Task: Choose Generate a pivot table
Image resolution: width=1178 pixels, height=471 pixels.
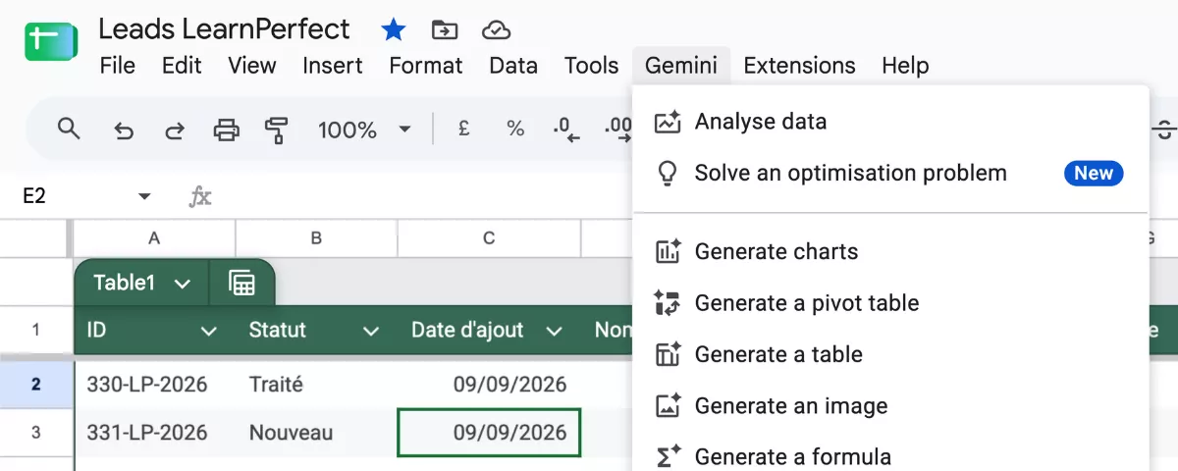Action: 890,303
